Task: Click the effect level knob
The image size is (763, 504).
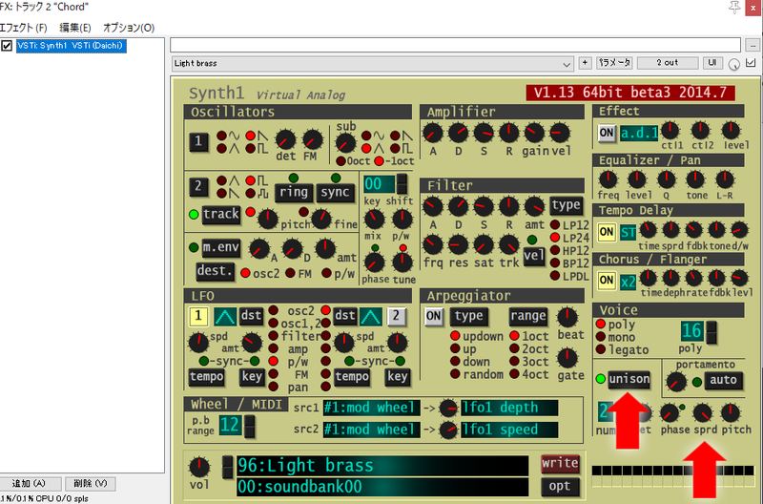Action: 731,131
